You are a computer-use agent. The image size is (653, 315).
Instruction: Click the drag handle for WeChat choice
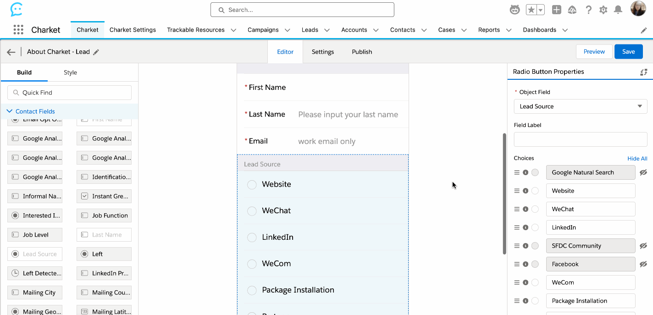coord(517,209)
